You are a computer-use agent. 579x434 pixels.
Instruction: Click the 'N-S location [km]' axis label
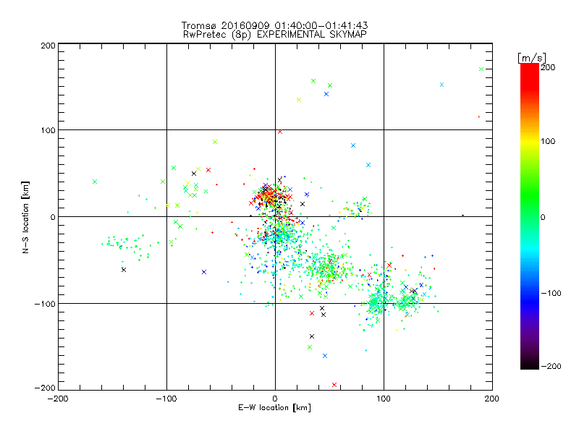tap(25, 217)
